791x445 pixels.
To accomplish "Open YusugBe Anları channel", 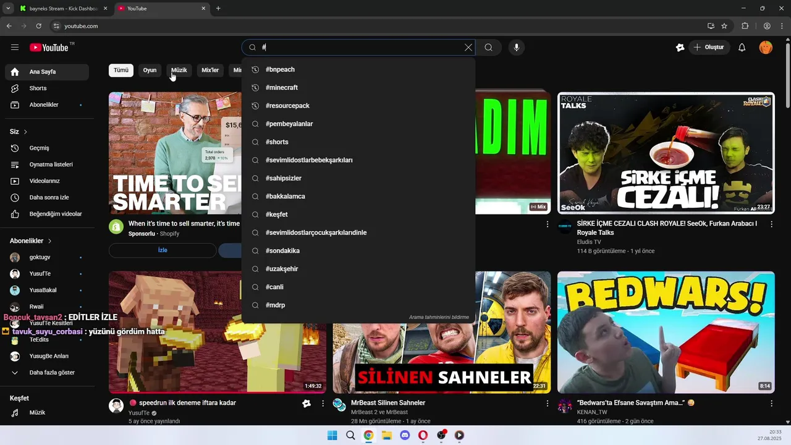I will click(47, 356).
